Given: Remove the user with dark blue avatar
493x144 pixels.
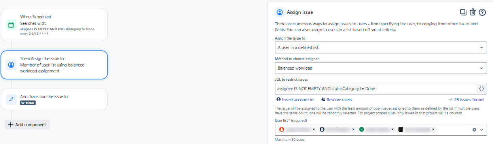Looking at the screenshot, I should coord(354,129).
